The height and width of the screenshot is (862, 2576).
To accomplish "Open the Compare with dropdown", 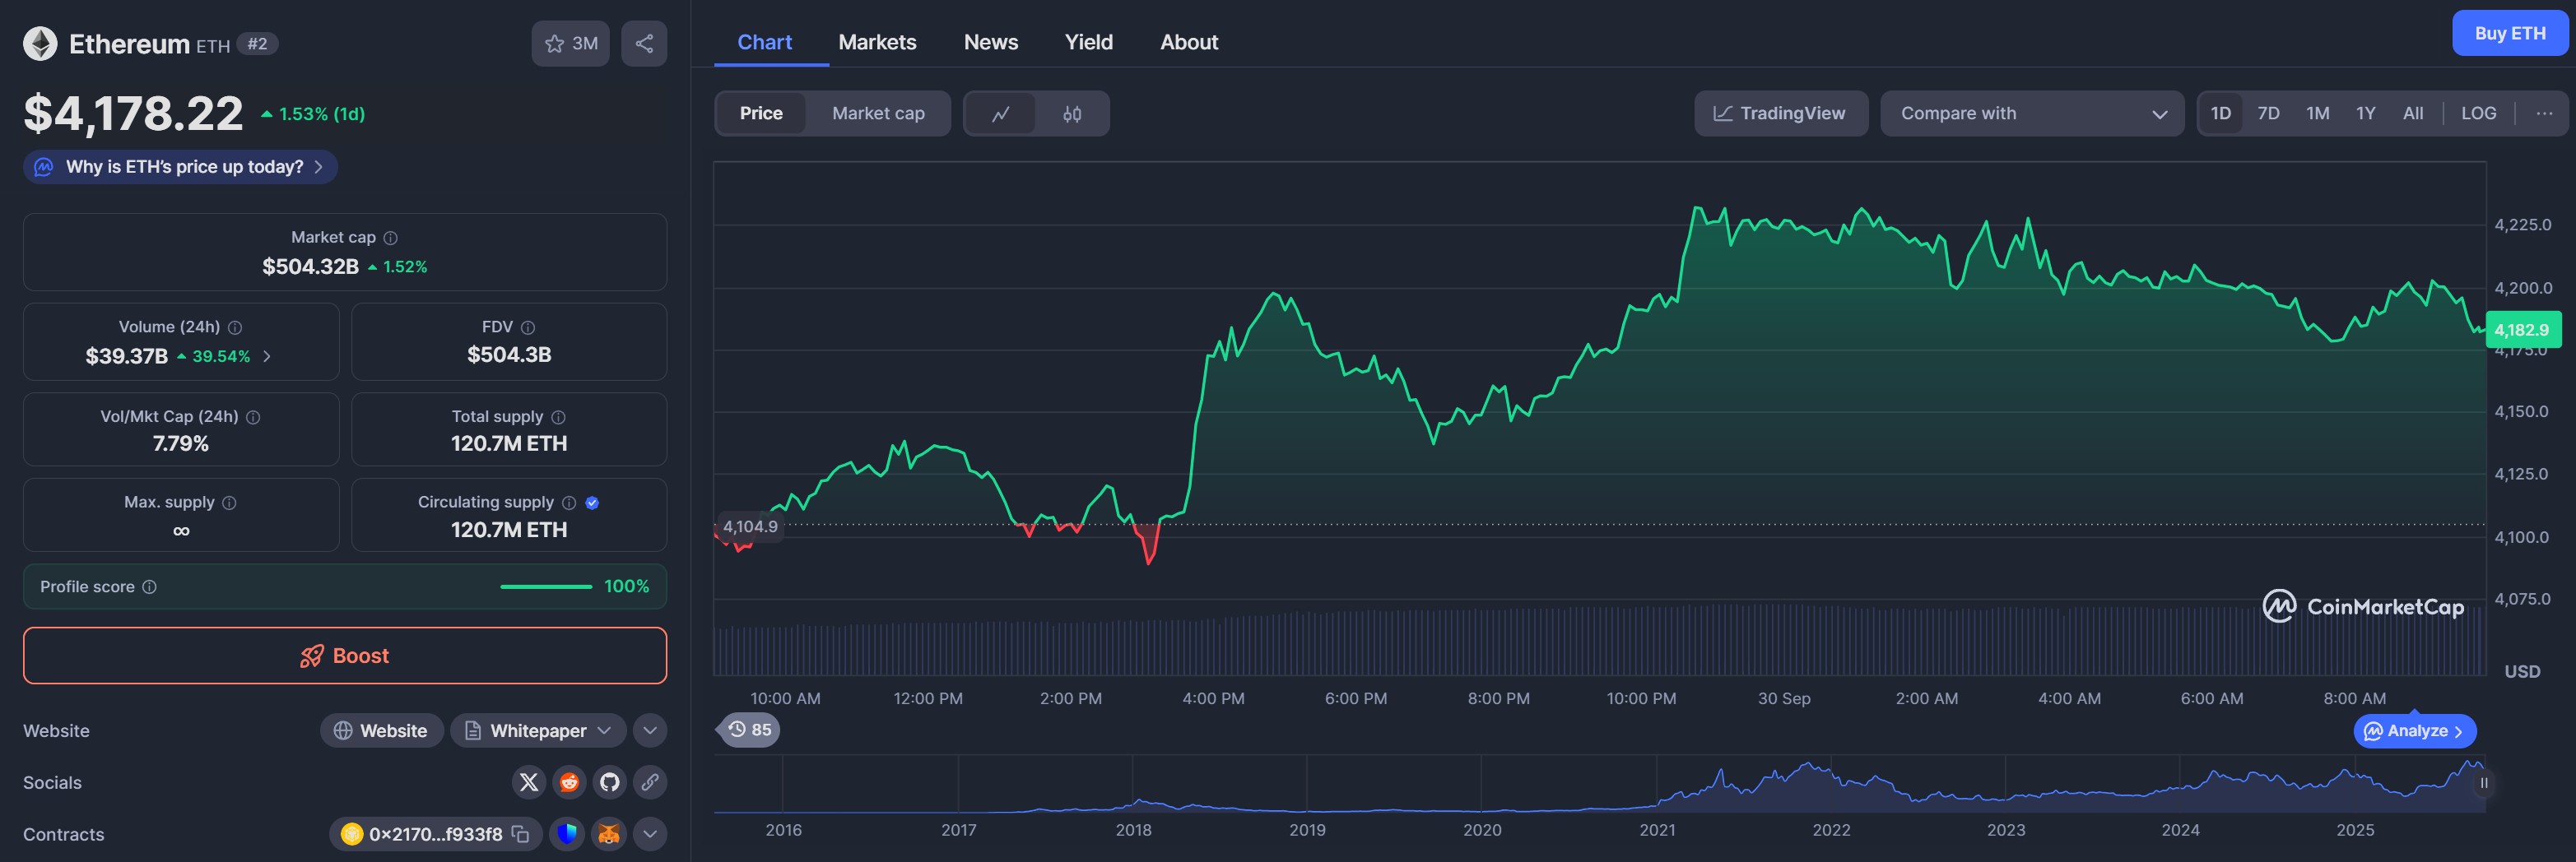I will (2031, 114).
